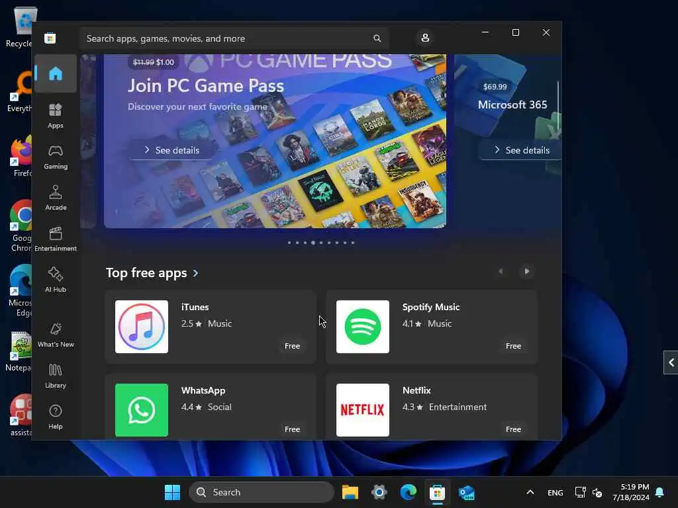Open What's New page
Viewport: 678px width, 508px height.
[x=56, y=335]
